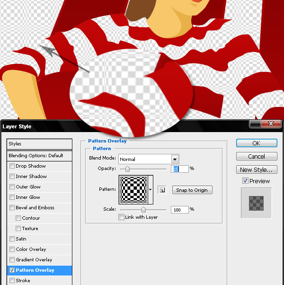Tick the Outer Glow checkbox
The height and width of the screenshot is (285, 284).
click(x=12, y=187)
